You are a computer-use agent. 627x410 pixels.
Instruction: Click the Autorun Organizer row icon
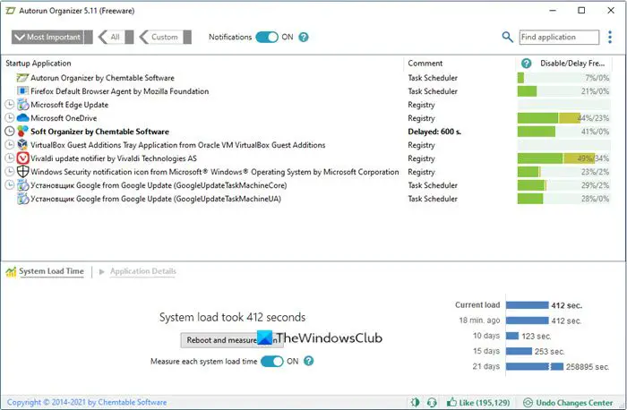pyautogui.click(x=22, y=78)
